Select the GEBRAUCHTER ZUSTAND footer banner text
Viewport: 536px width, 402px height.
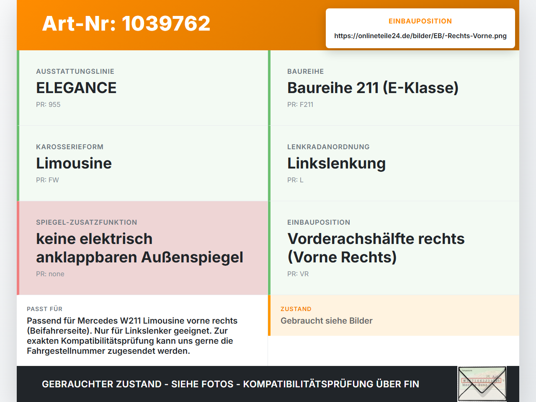[230, 384]
